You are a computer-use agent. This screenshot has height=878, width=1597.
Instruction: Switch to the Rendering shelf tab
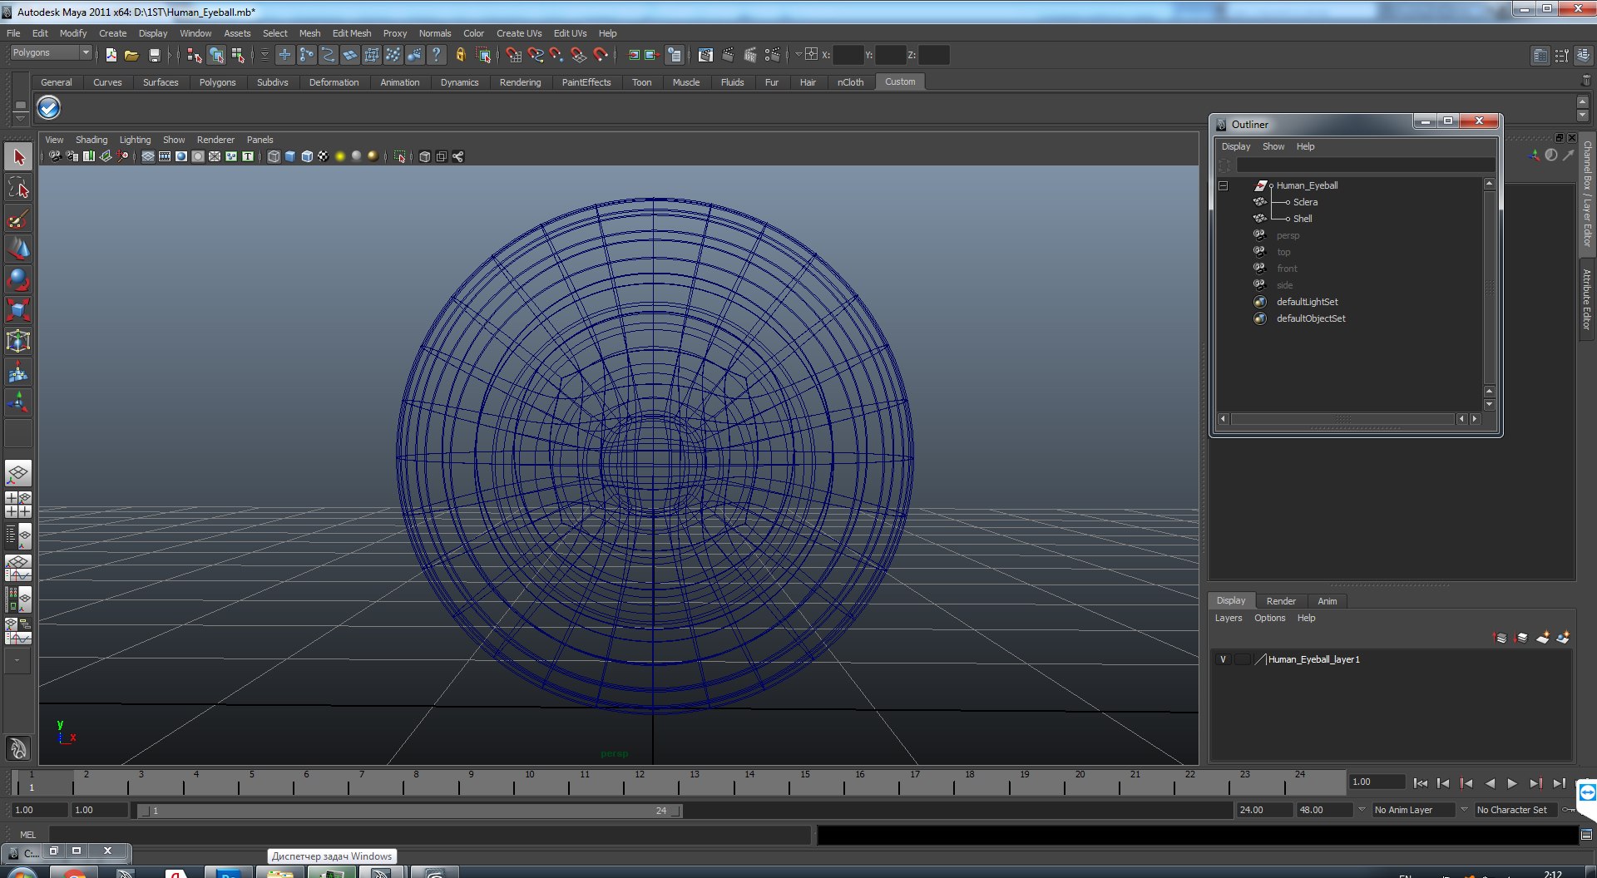tap(520, 82)
